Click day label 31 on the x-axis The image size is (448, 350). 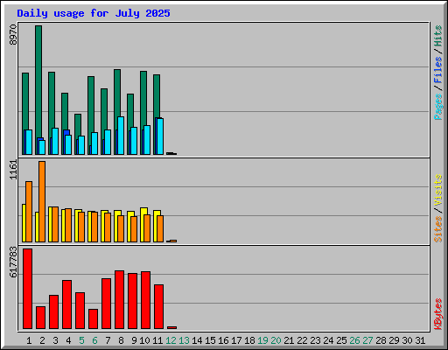pyautogui.click(x=420, y=340)
